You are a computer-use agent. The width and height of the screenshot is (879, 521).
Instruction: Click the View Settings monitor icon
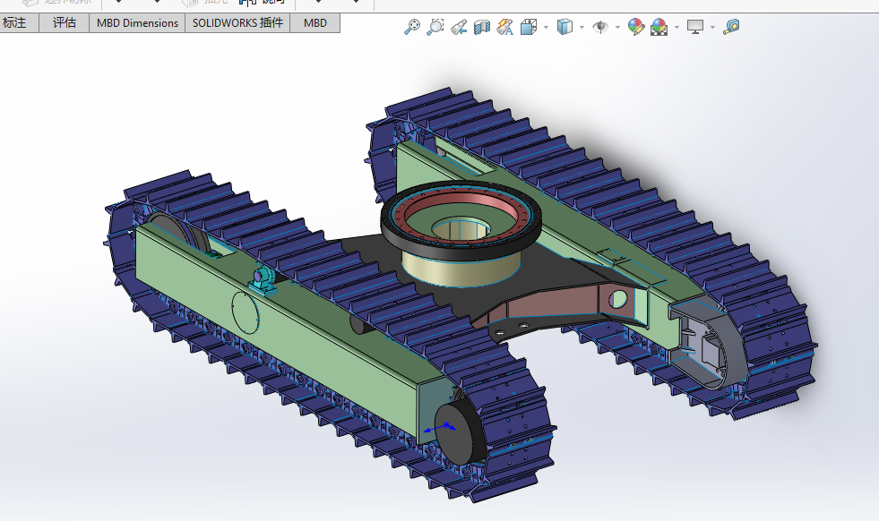[695, 27]
